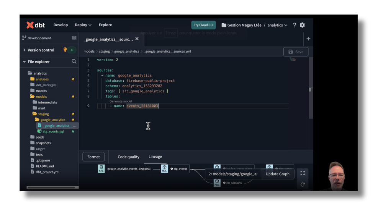Open the mart folder
This screenshot has height=215, width=383.
click(x=39, y=108)
